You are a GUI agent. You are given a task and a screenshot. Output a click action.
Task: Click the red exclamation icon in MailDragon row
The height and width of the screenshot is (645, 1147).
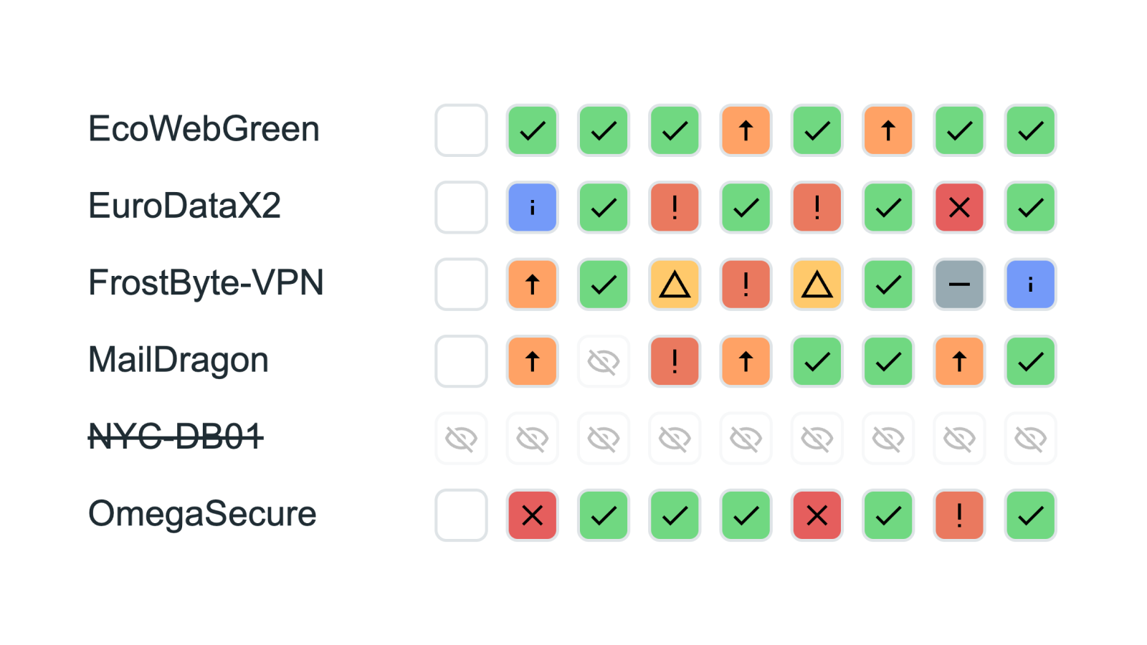[x=675, y=361]
